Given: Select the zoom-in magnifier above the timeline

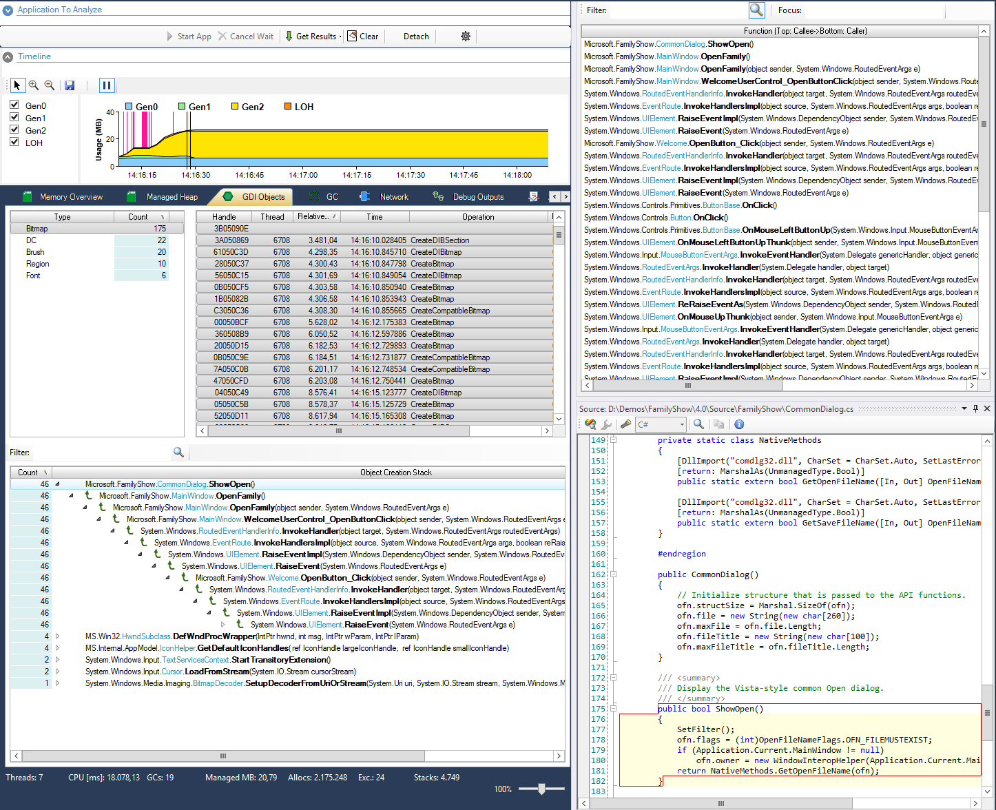Looking at the screenshot, I should (33, 85).
